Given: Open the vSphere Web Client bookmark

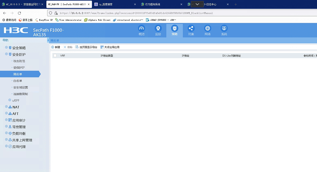Looking at the screenshot, I should 97,20.
